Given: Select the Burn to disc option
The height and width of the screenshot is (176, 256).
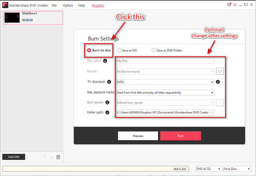Looking at the screenshot, I should [x=99, y=50].
